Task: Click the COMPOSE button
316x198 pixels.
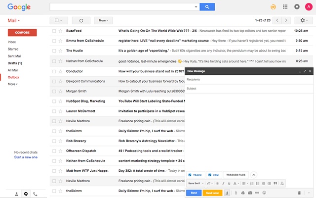Action: click(22, 33)
